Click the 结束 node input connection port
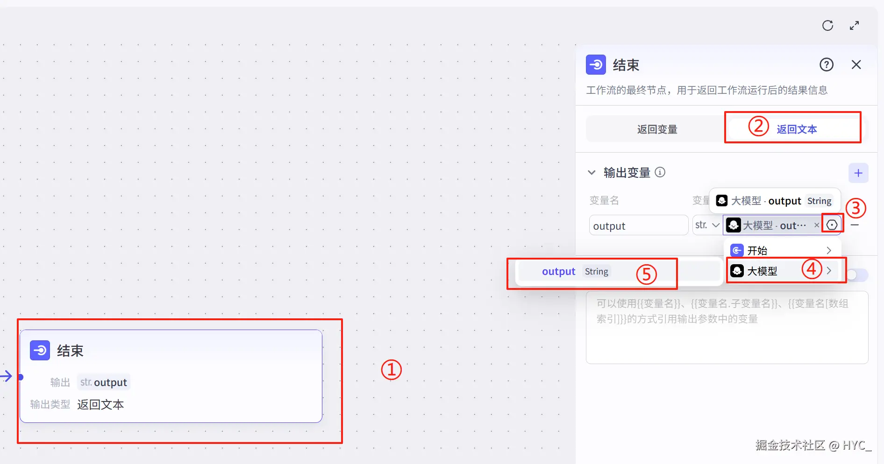 click(21, 377)
